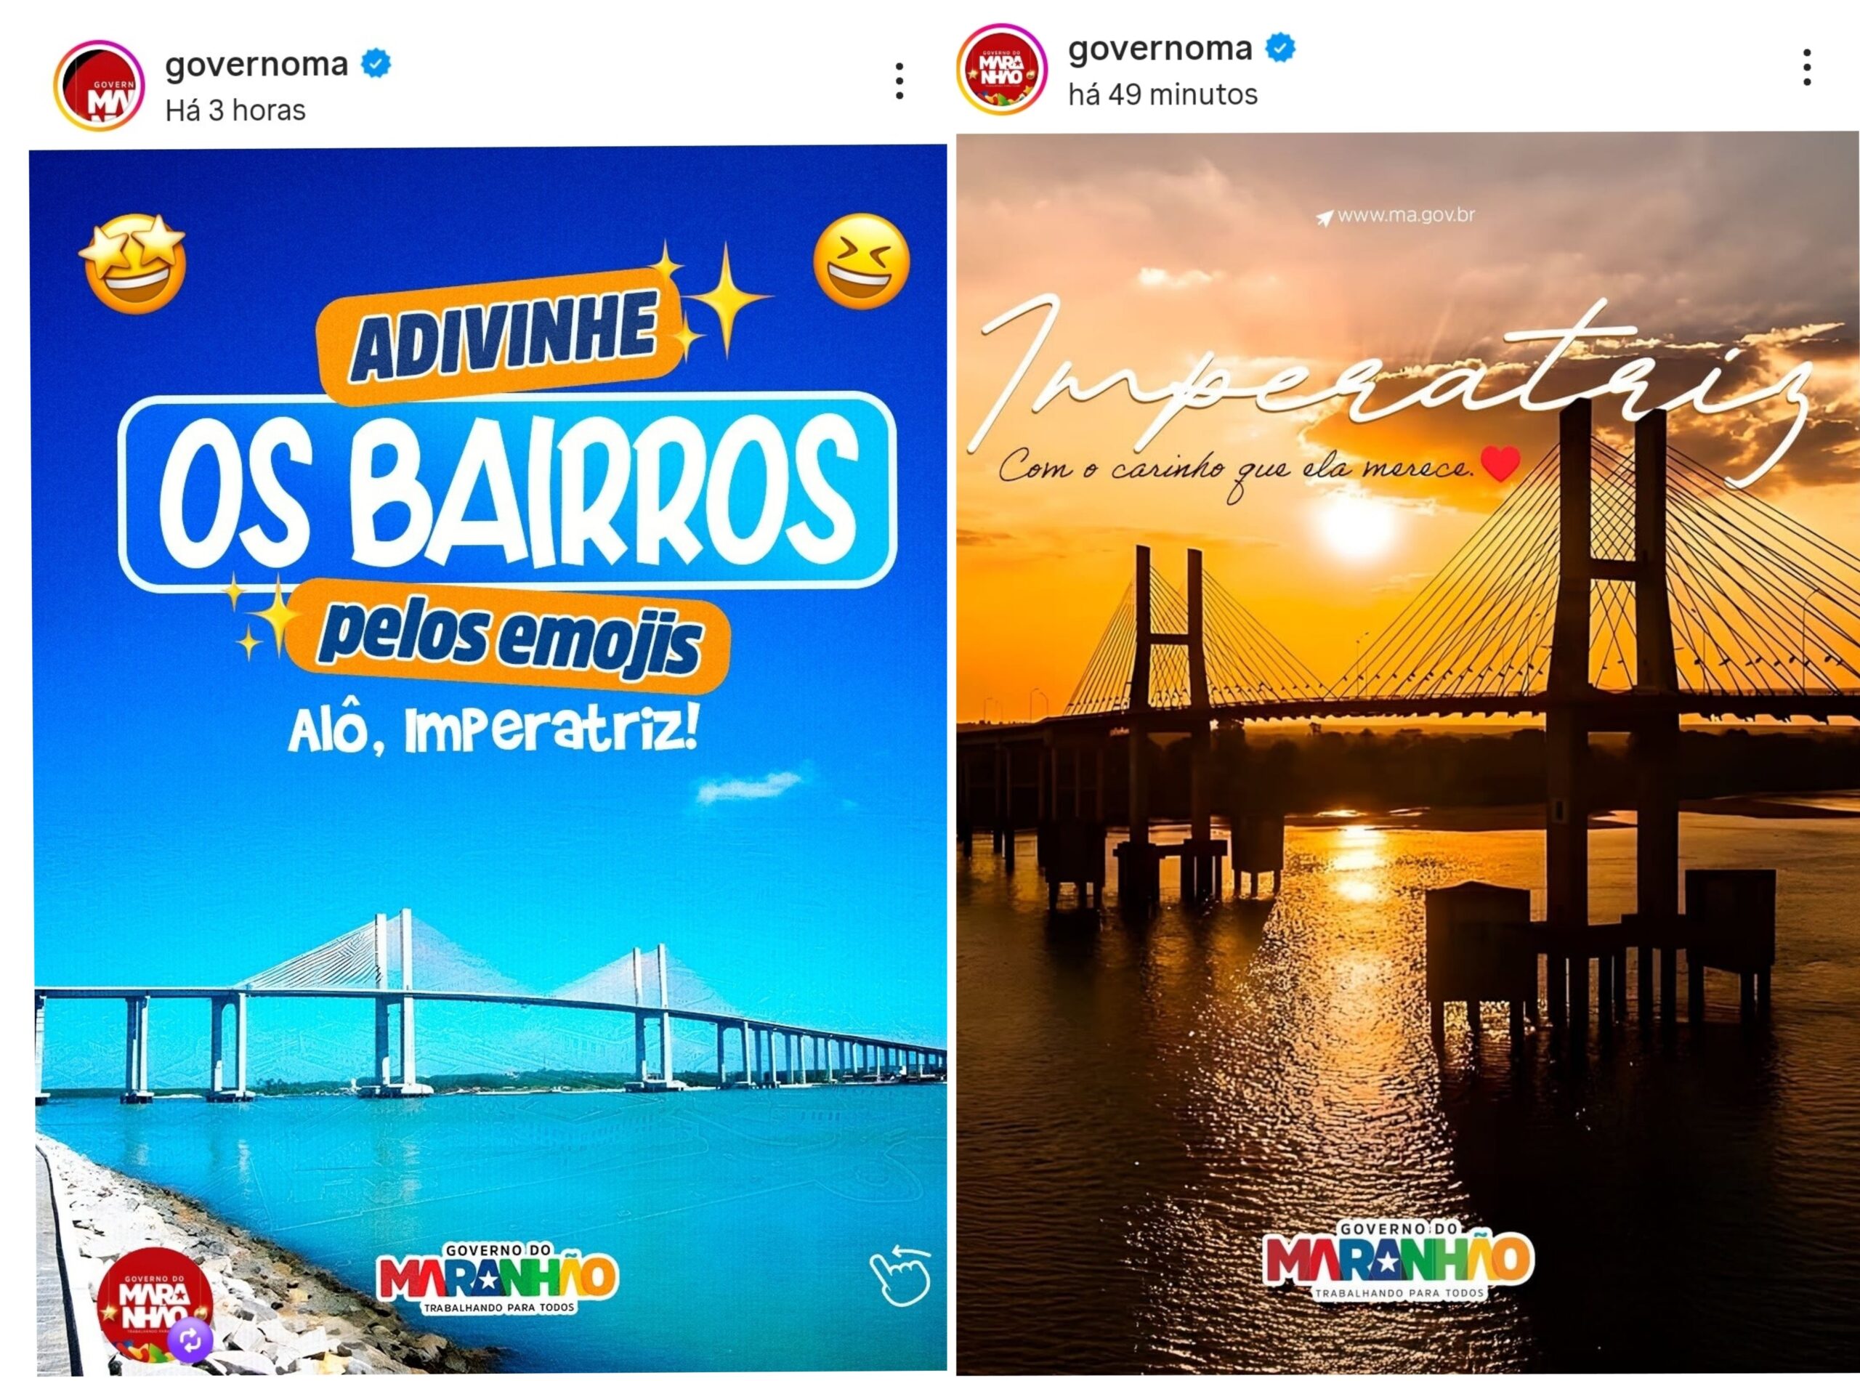Screen dimensions: 1860x1381
Task: Open the www.ma.gov.br link
Action: coord(1406,215)
